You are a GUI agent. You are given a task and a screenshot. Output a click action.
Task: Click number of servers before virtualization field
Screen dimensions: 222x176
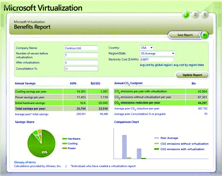click(x=81, y=55)
